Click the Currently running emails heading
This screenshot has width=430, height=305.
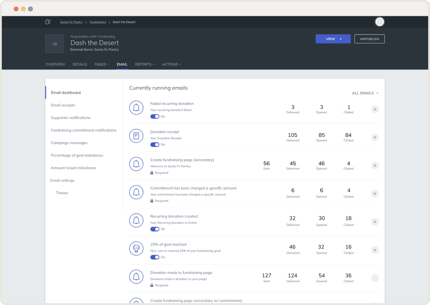point(159,88)
